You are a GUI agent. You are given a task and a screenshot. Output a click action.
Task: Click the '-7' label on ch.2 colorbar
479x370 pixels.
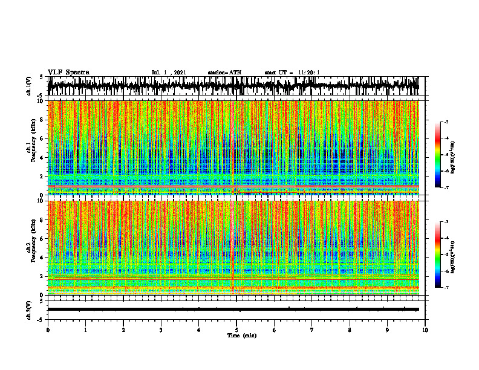446,287
